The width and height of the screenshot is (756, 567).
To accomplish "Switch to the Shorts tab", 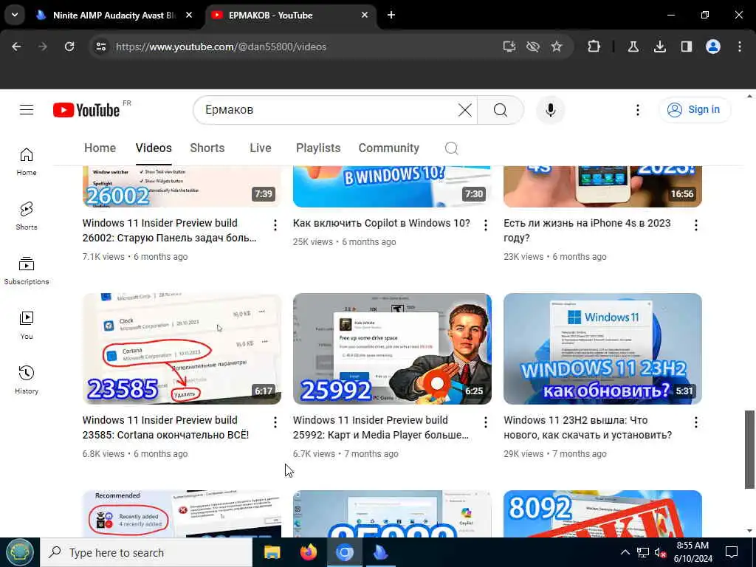I will [207, 148].
